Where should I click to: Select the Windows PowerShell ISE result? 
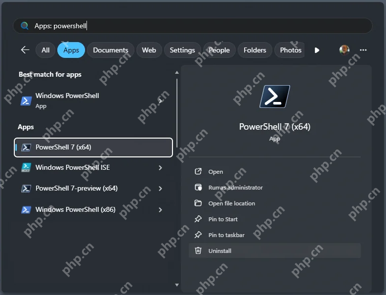click(93, 168)
